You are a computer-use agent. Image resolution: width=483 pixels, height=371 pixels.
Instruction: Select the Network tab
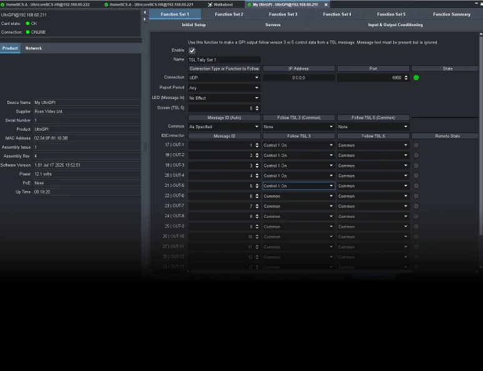[x=34, y=49]
